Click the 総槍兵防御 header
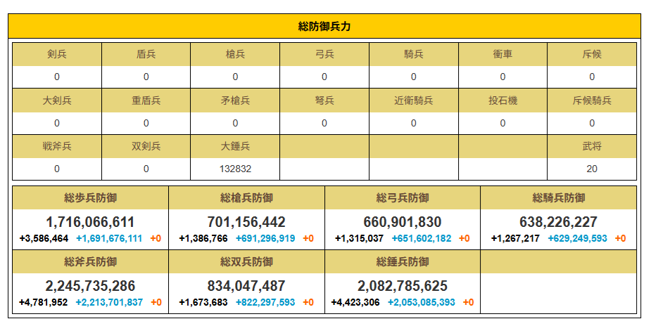Screen dimensions: 651x326 tap(246, 198)
